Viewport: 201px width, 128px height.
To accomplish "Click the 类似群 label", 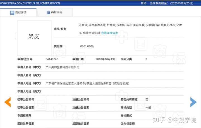I will point(58,46).
